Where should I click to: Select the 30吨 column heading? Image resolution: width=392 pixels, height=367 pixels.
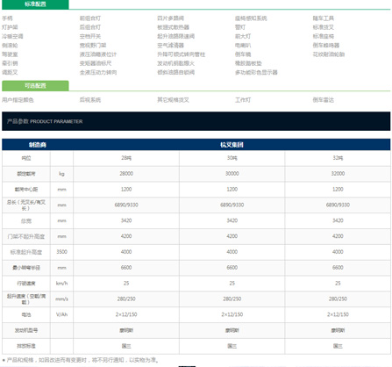pyautogui.click(x=232, y=158)
